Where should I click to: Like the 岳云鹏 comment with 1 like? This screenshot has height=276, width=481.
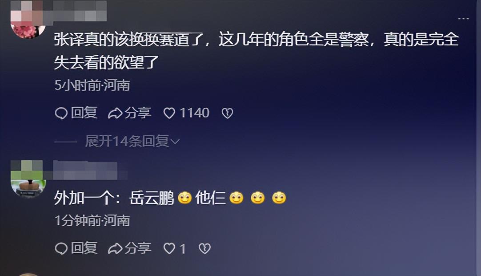click(169, 248)
